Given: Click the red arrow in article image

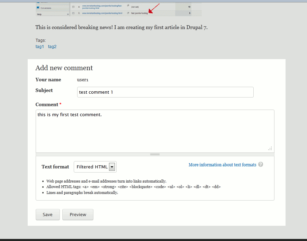Looking at the screenshot, I should 154,9.
